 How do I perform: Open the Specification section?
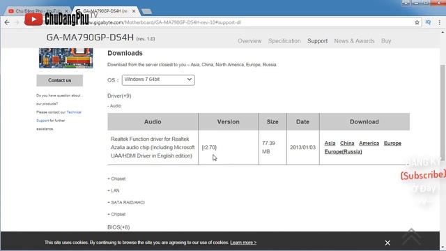click(284, 41)
